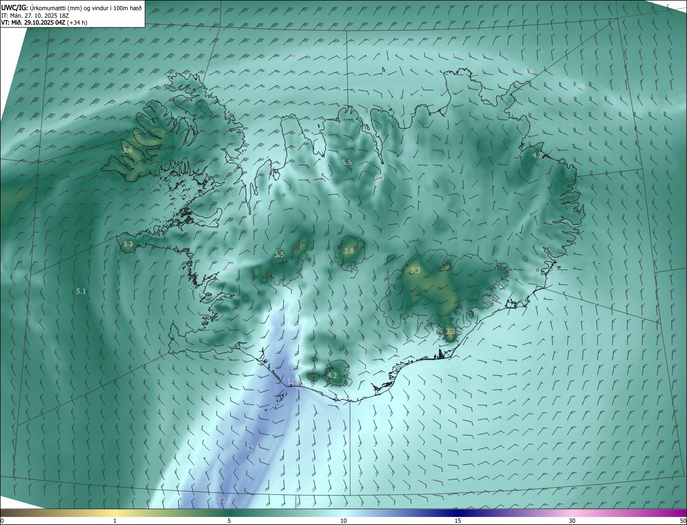Image resolution: width=687 pixels, height=525 pixels.
Task: Click the '3.3' value on the Snæfellsnes peninsula
Action: pyautogui.click(x=128, y=244)
